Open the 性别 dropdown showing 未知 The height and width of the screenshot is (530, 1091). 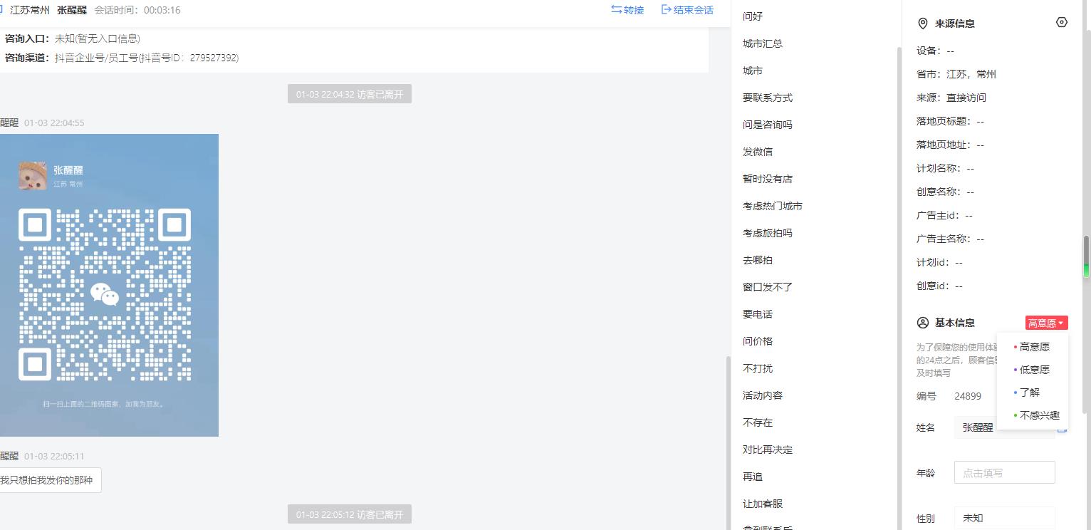1004,518
